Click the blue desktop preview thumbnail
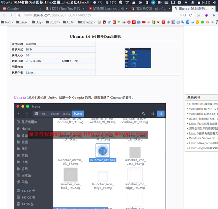The image size is (218, 209). pos(138,58)
